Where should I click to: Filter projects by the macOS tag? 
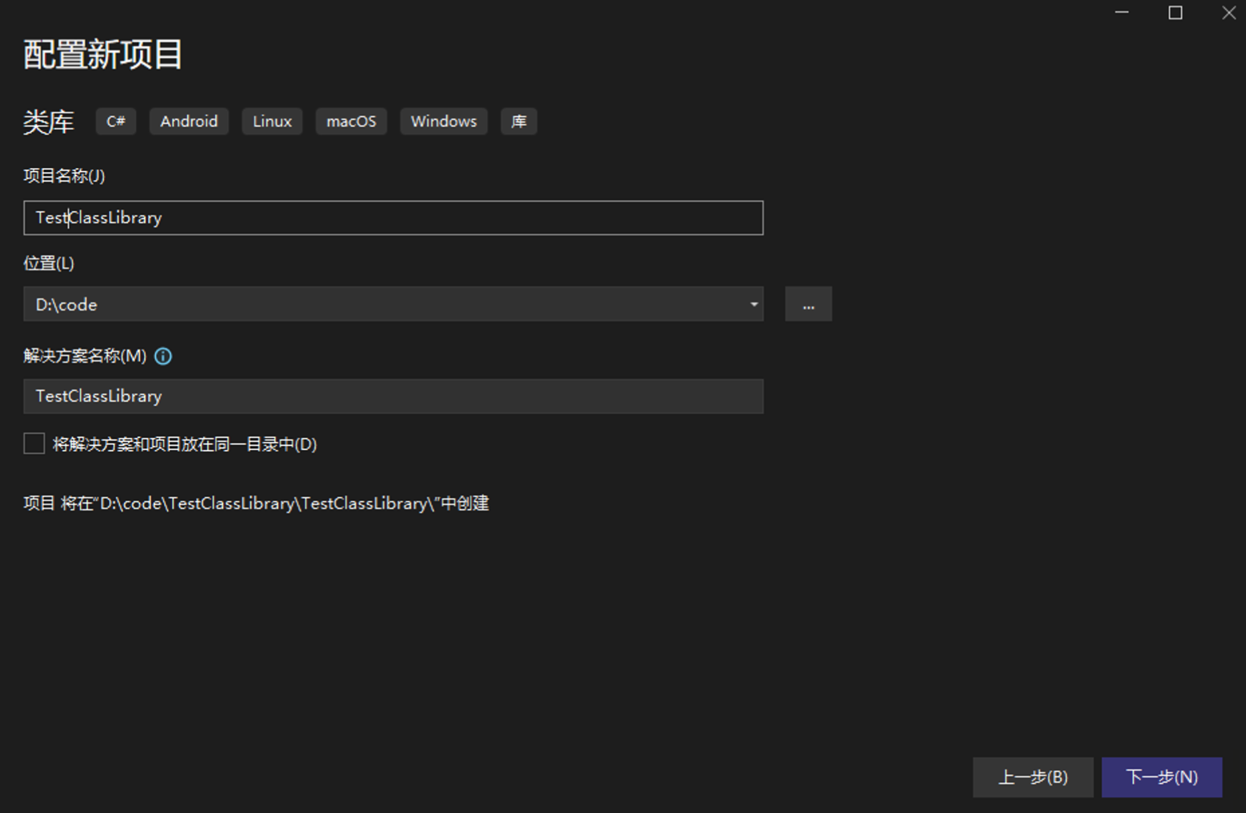click(x=351, y=121)
